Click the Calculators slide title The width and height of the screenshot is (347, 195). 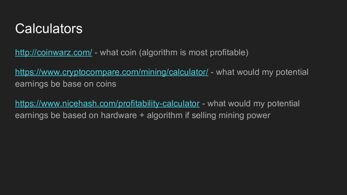(49, 28)
